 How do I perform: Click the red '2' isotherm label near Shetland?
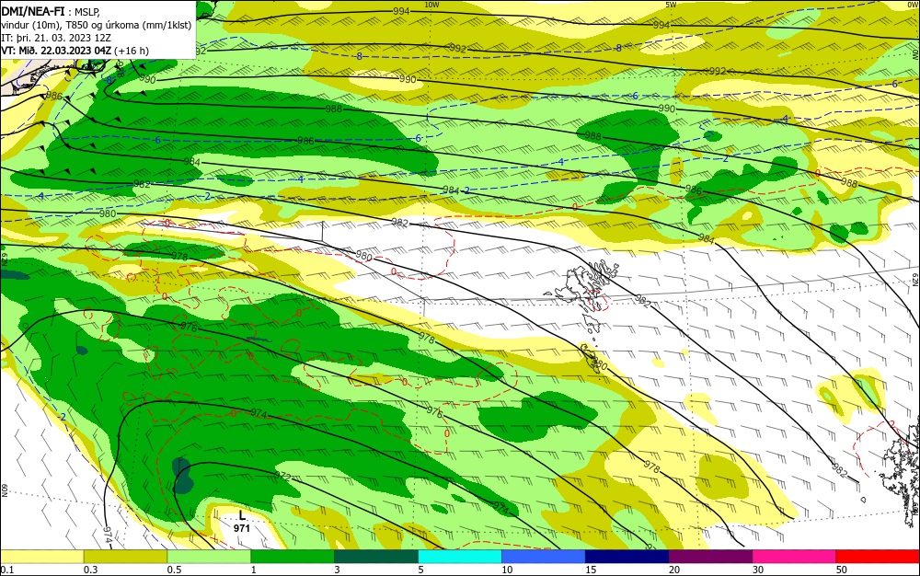[x=891, y=424]
